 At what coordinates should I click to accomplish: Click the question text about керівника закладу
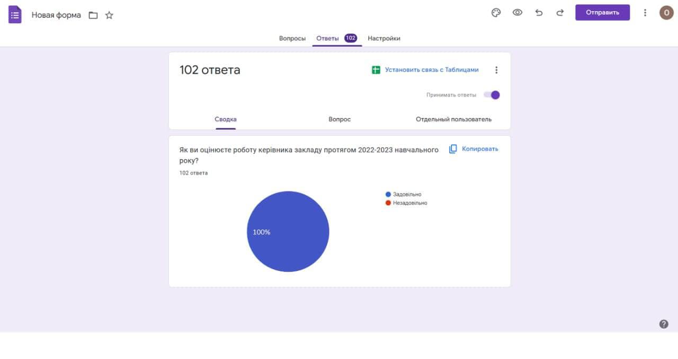tap(309, 155)
